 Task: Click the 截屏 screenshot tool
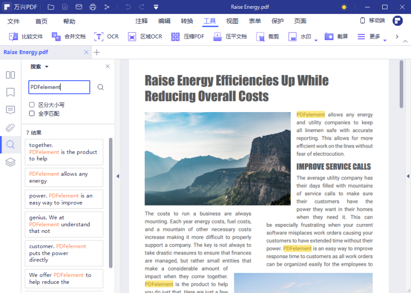click(x=336, y=36)
